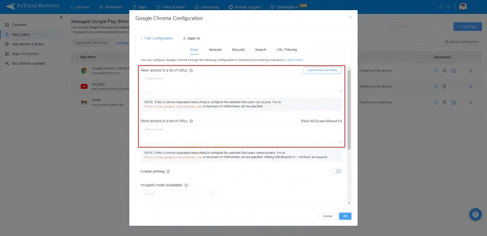The height and width of the screenshot is (236, 487).
Task: Close the Google Chrome Configuration dialog
Action: [350, 17]
